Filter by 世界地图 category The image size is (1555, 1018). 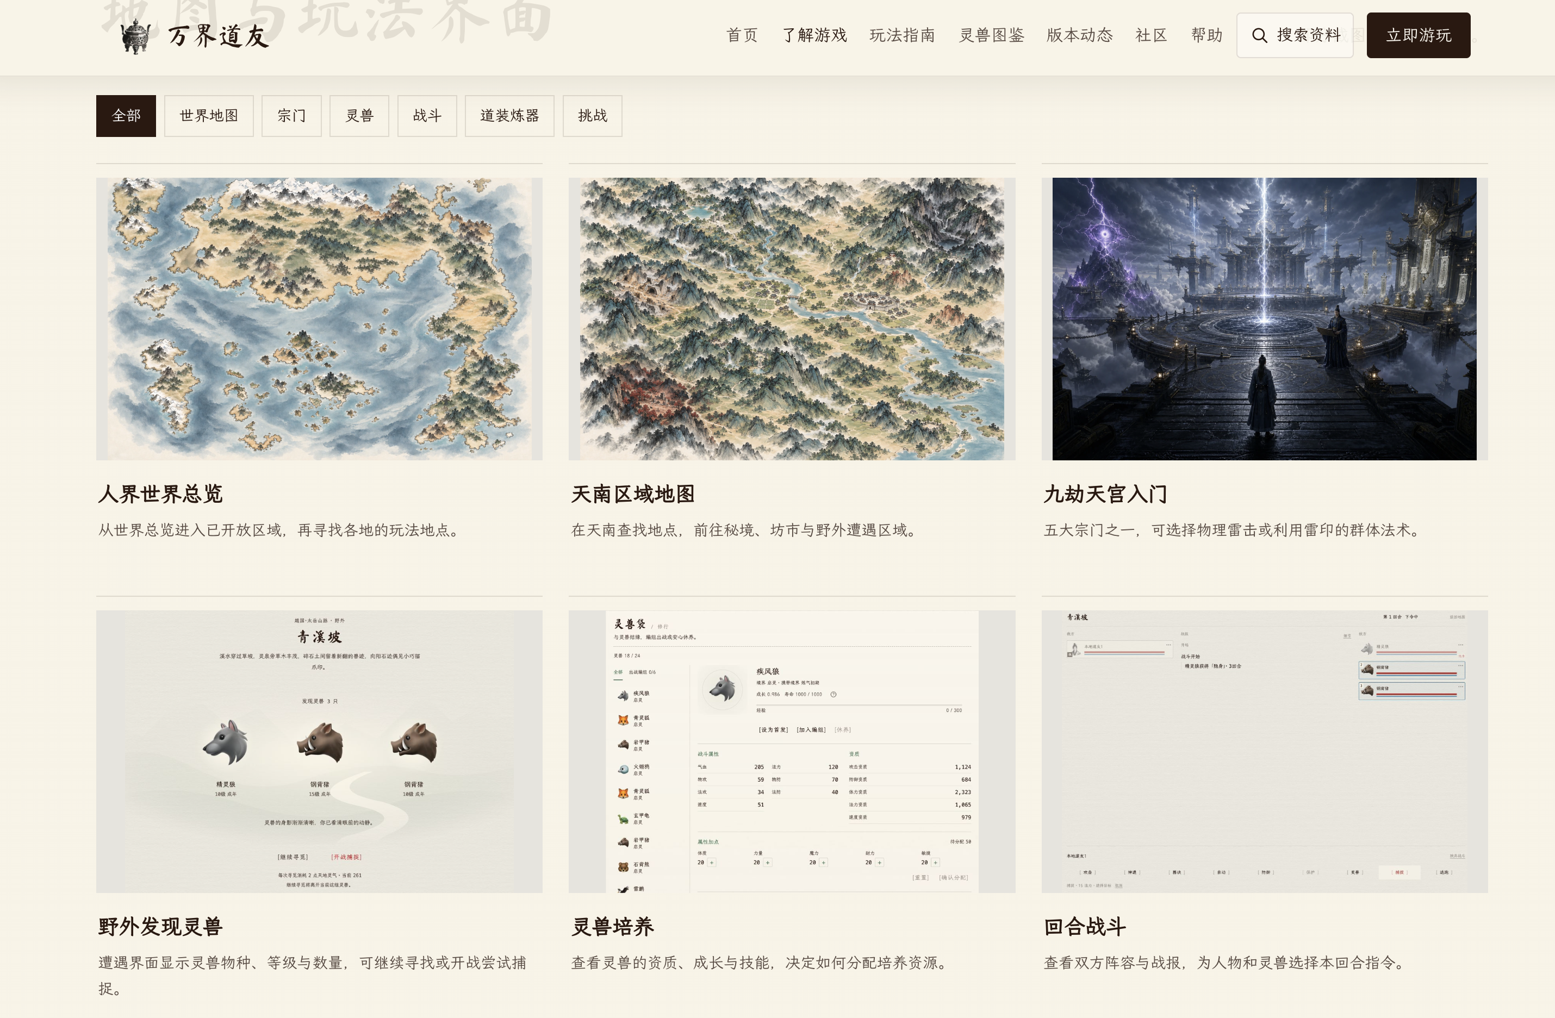[209, 116]
